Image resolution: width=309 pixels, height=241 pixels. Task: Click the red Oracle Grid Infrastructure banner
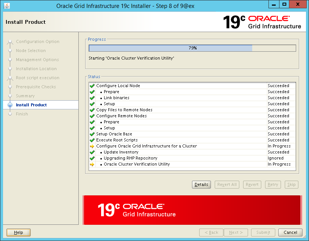[x=192, y=210]
